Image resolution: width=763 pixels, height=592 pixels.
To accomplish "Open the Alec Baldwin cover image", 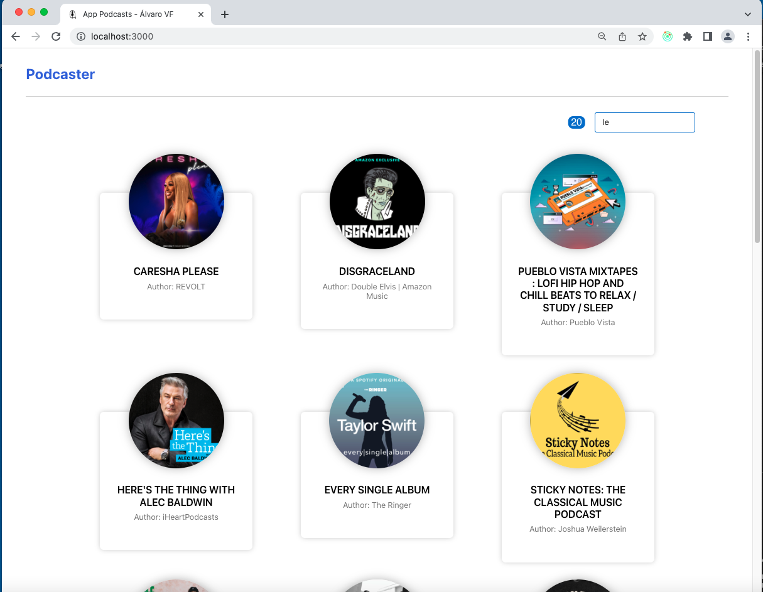I will (176, 421).
